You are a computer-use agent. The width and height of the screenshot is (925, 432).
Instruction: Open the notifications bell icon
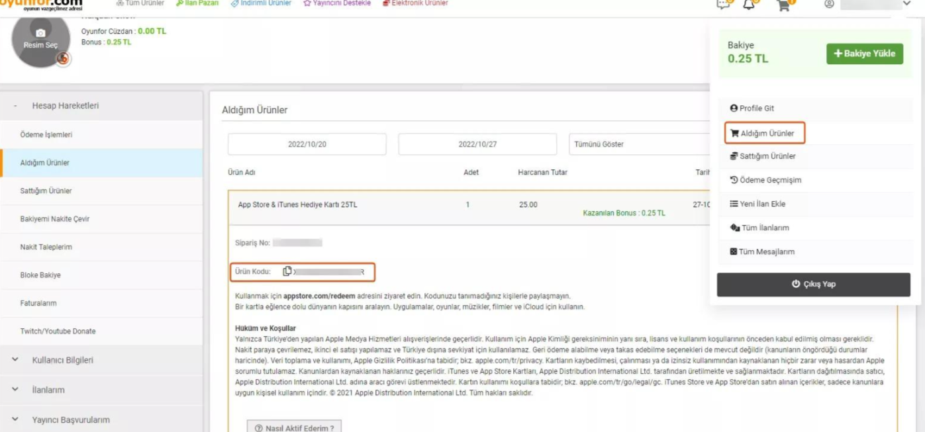[x=749, y=5]
